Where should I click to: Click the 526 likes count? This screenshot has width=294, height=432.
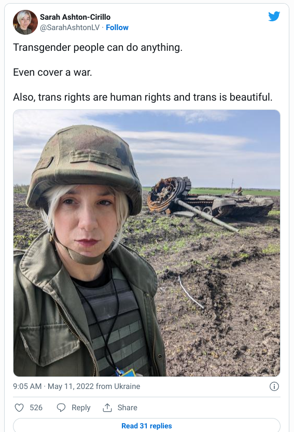tap(36, 408)
